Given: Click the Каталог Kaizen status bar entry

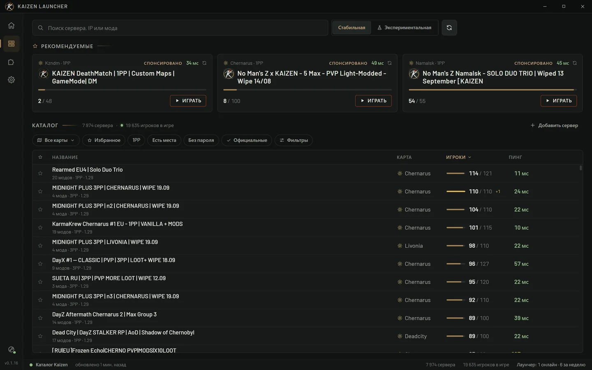Looking at the screenshot, I should [49, 365].
